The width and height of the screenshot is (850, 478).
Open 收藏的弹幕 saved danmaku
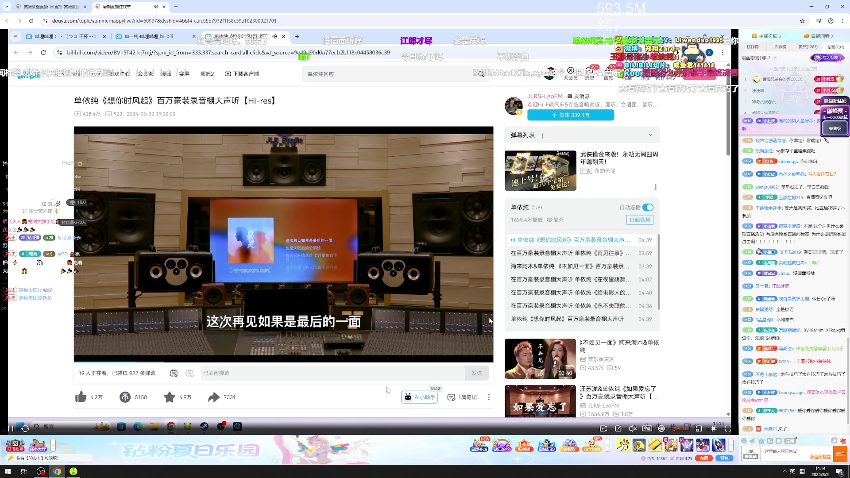(820, 457)
